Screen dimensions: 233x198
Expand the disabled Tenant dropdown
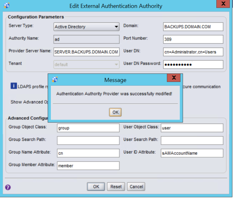point(86,64)
